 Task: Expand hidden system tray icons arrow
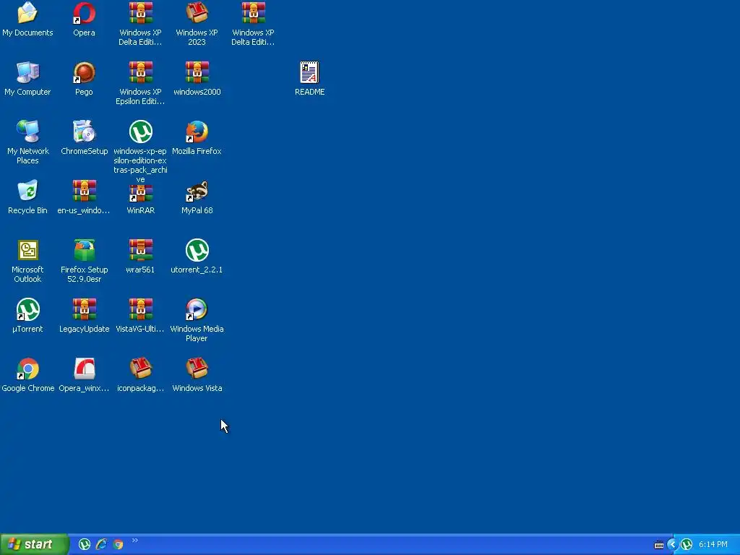673,545
